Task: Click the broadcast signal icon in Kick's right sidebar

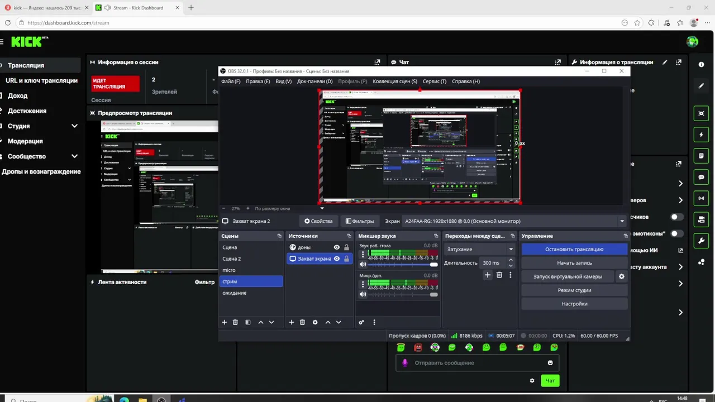Action: [x=701, y=198]
